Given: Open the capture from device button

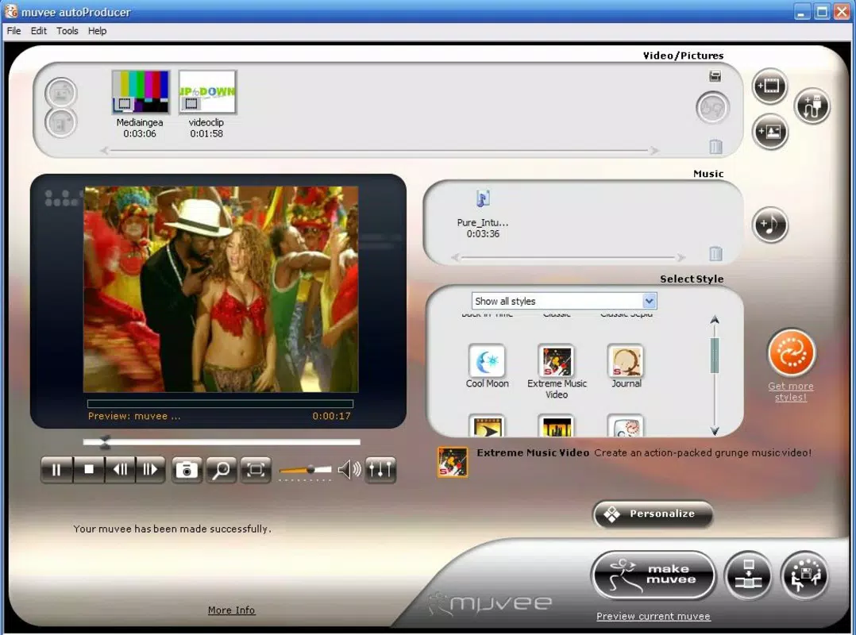Looking at the screenshot, I should 812,106.
